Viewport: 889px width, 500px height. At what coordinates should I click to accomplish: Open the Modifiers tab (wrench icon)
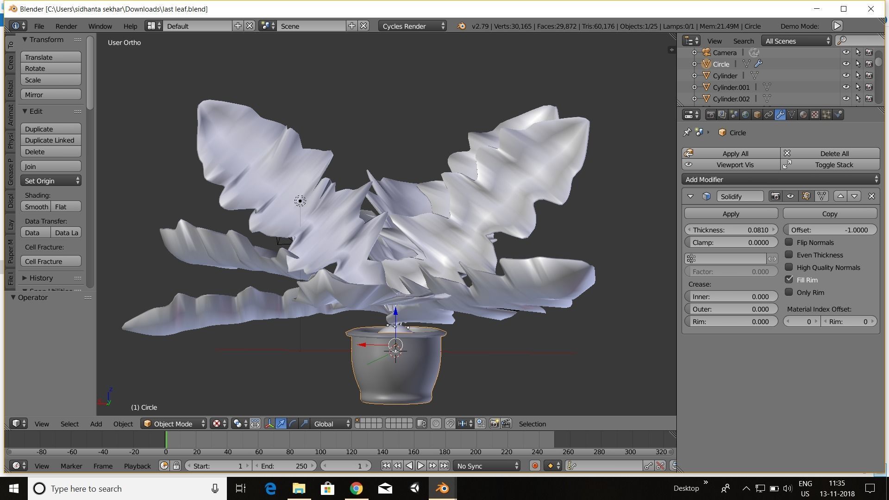(780, 115)
